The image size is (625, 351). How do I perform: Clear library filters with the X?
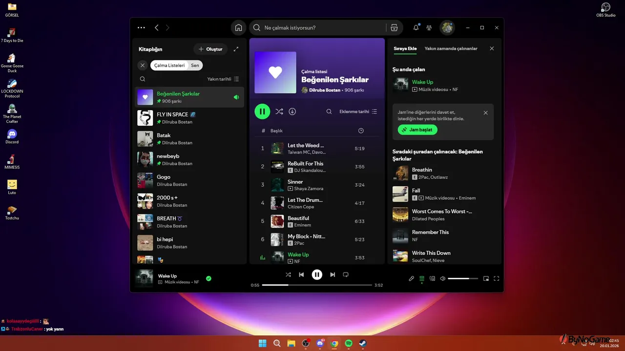pos(143,65)
